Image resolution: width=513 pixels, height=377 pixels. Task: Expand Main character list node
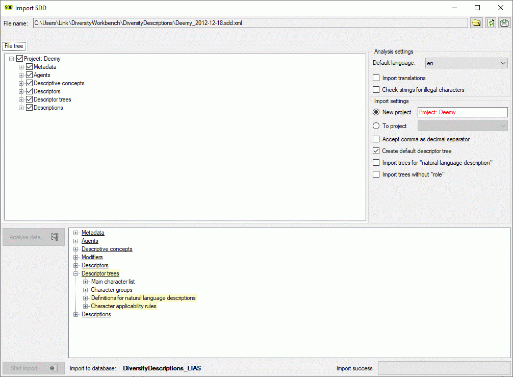pyautogui.click(x=86, y=282)
